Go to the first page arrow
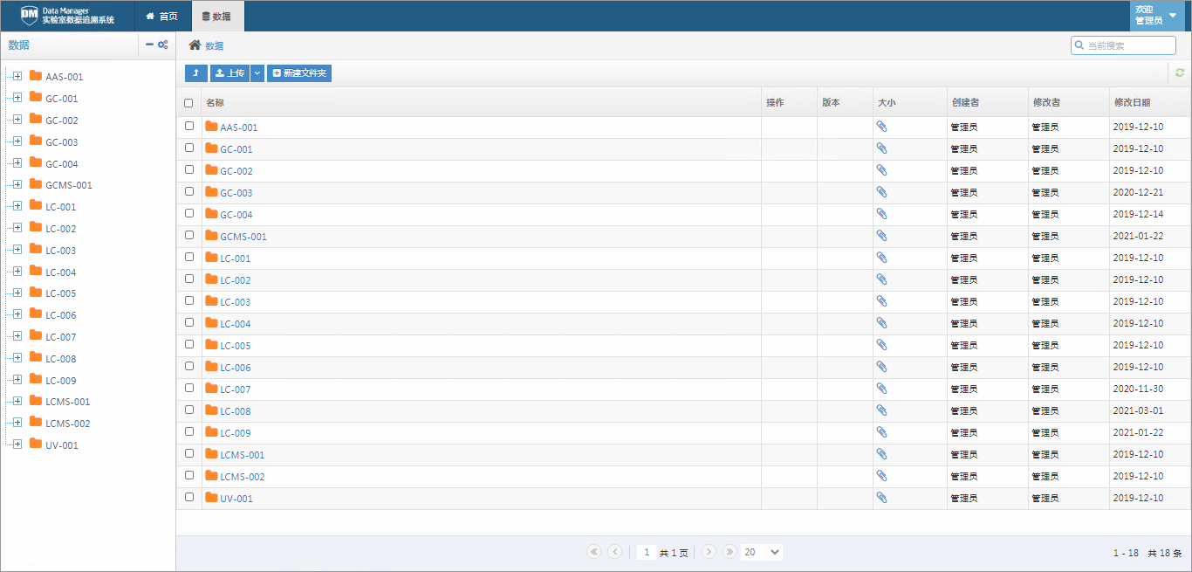Image resolution: width=1192 pixels, height=572 pixels. 594,552
